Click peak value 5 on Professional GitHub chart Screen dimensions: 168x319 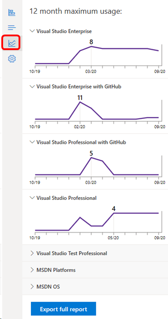click(x=92, y=153)
